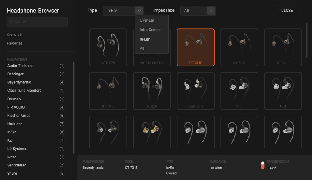The image size is (312, 180).
Task: Click the -14 dB headroom value
Action: point(272,168)
